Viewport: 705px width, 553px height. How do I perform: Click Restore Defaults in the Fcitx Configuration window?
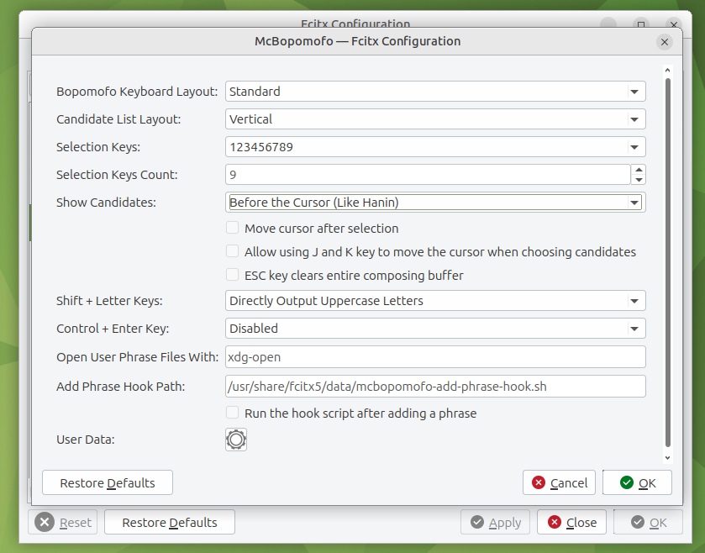pyautogui.click(x=170, y=523)
